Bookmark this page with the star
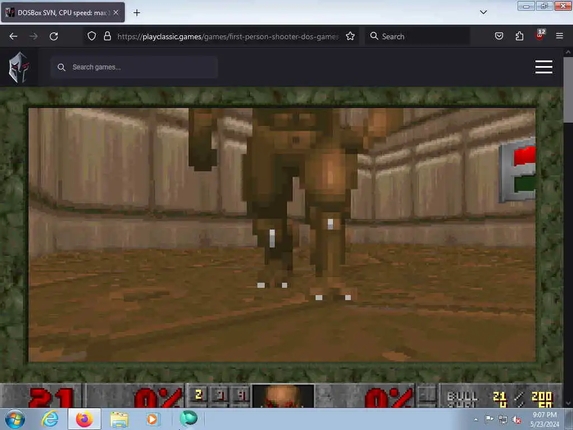 [350, 36]
